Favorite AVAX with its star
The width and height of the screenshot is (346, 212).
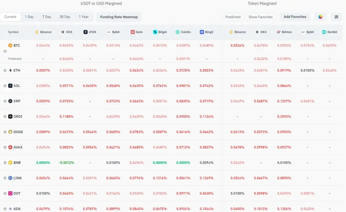(5, 147)
